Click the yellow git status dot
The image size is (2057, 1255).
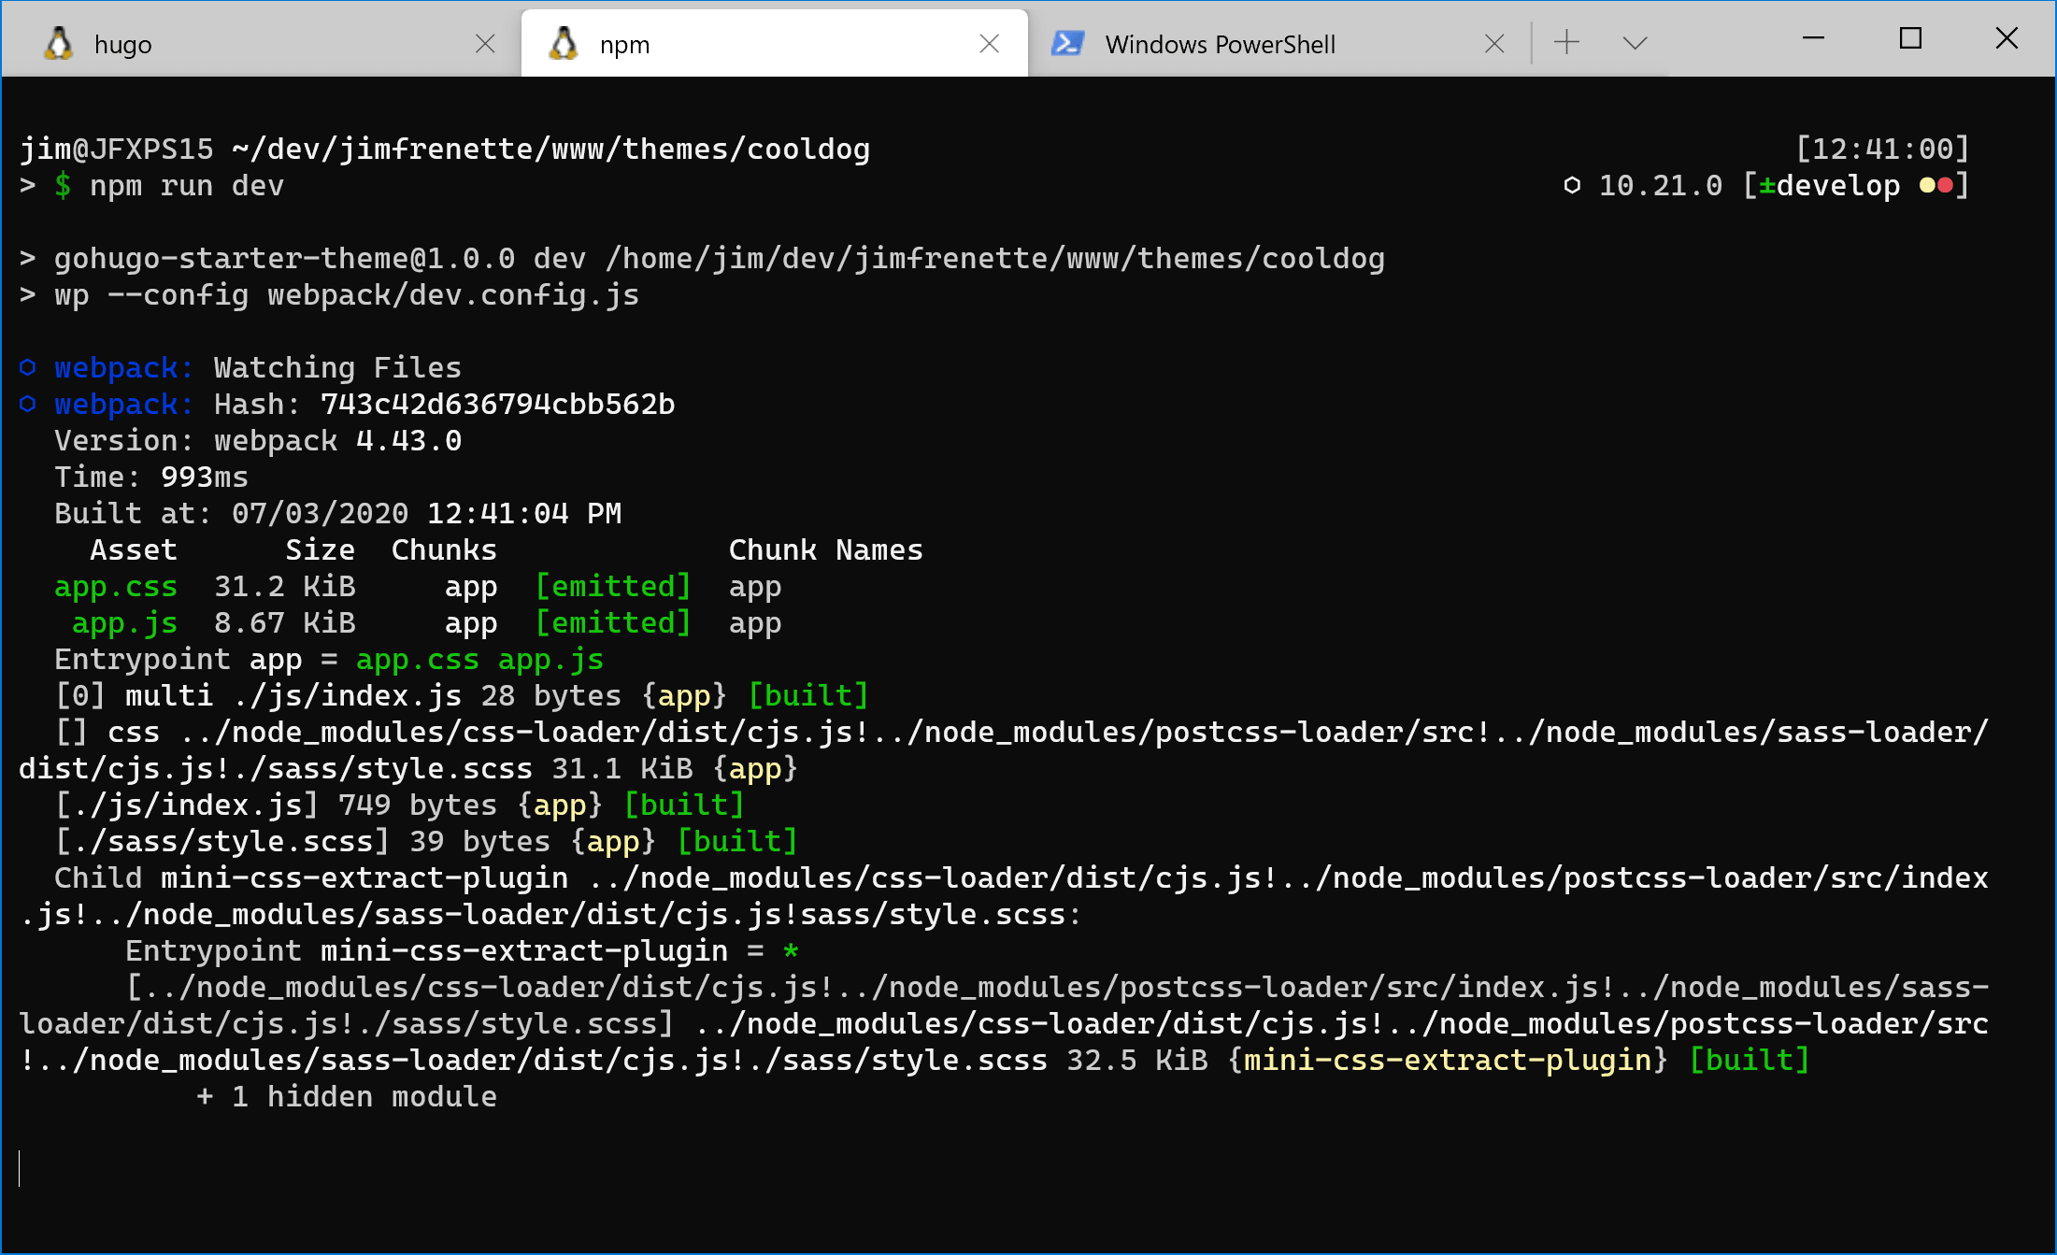pos(1928,185)
